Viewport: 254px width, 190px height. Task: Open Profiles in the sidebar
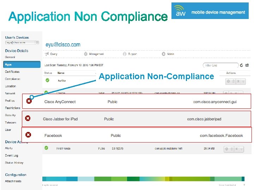coord(10,101)
